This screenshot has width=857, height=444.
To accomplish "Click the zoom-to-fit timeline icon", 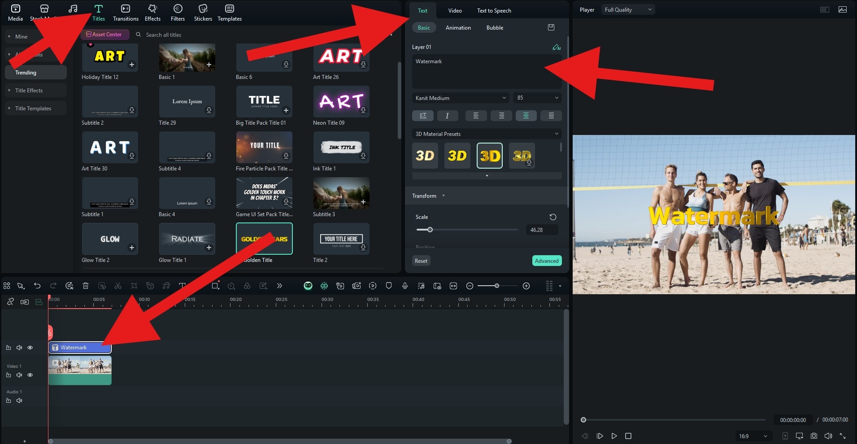I will 453,286.
